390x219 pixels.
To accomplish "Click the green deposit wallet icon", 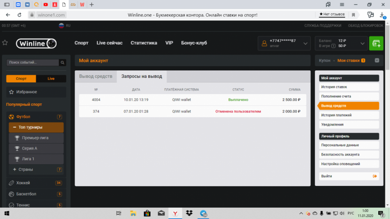I will click(x=376, y=43).
